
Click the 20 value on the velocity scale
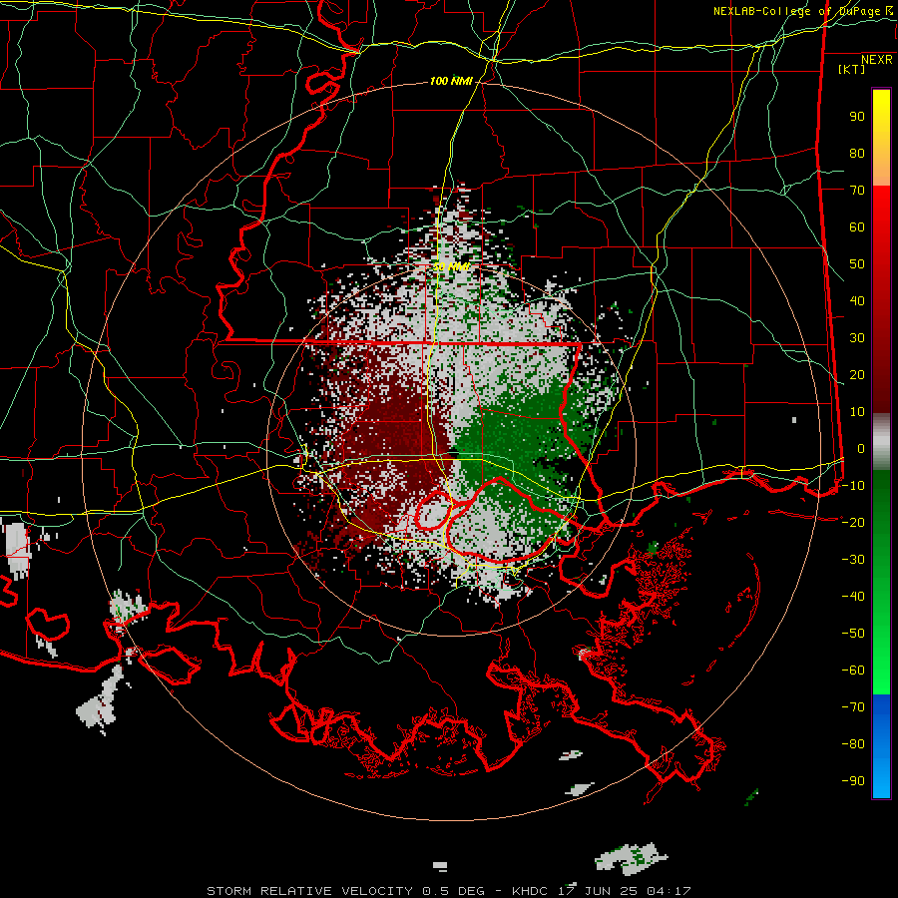[x=857, y=375]
